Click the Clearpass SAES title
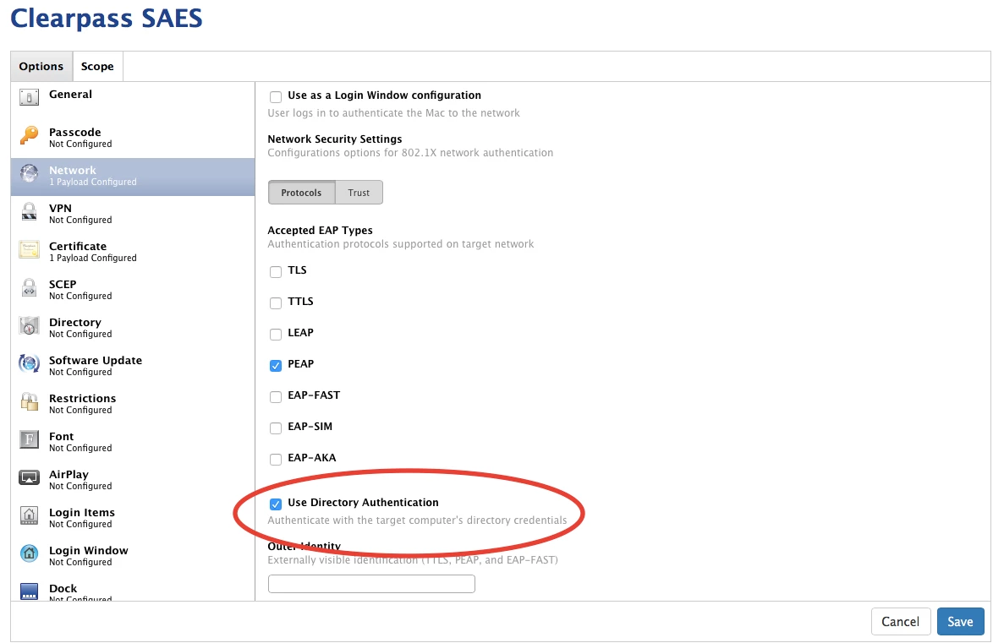This screenshot has width=993, height=643. [107, 18]
